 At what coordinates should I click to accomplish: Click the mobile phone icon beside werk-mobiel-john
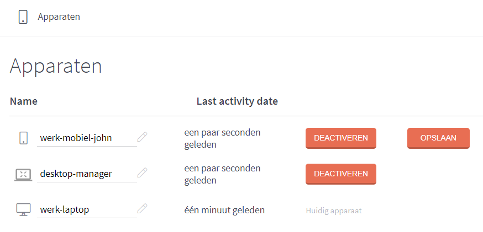tap(23, 138)
